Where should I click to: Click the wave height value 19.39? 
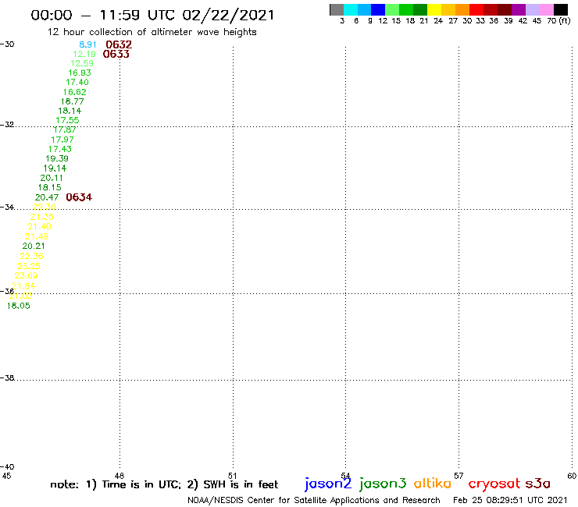57,158
